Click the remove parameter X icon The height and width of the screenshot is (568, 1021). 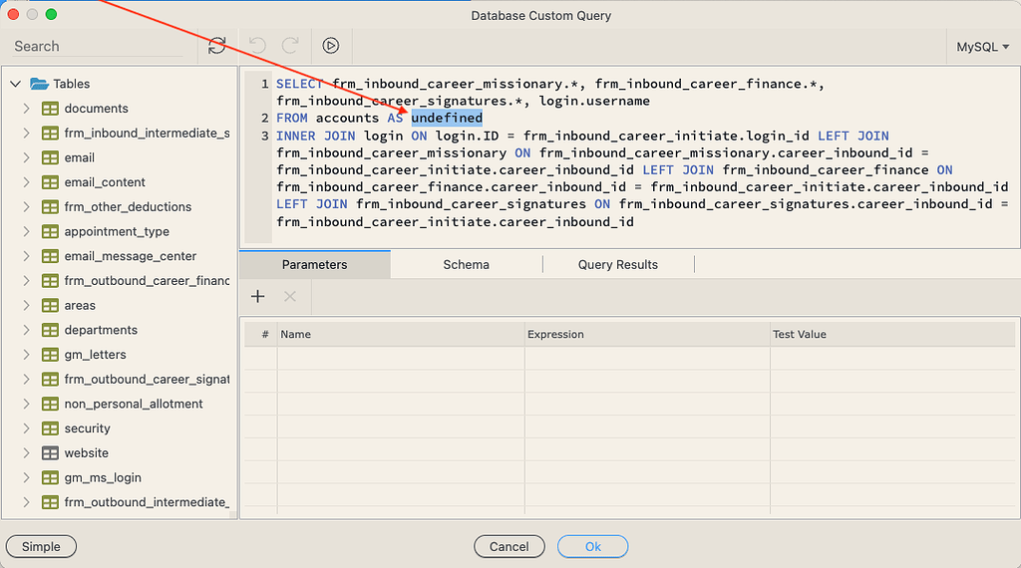coord(290,296)
